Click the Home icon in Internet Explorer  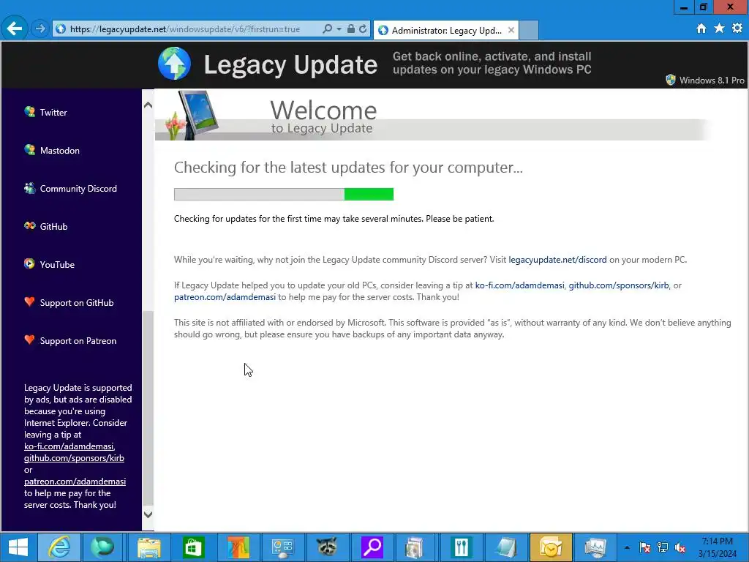[x=701, y=29]
